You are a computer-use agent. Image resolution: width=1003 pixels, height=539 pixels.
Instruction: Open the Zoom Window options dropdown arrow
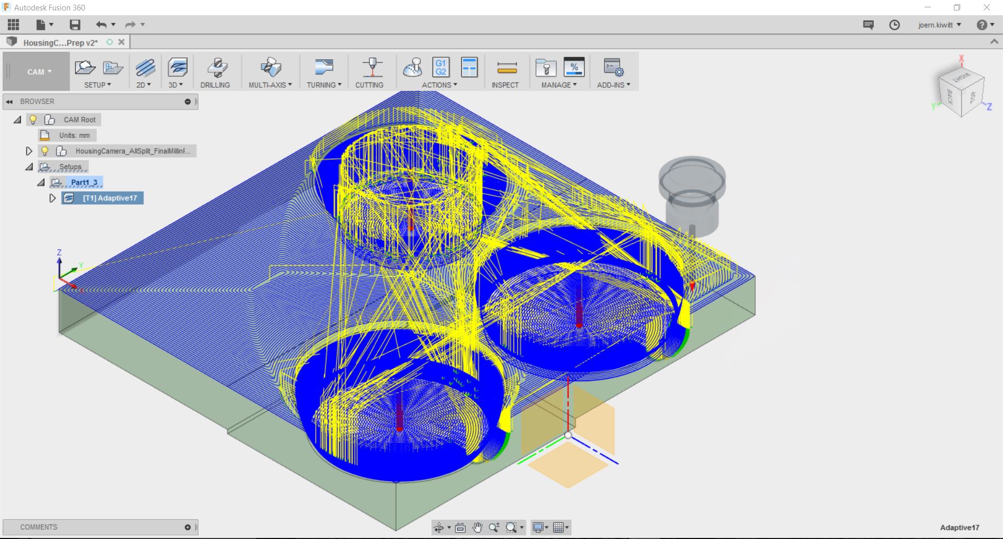tap(521, 528)
